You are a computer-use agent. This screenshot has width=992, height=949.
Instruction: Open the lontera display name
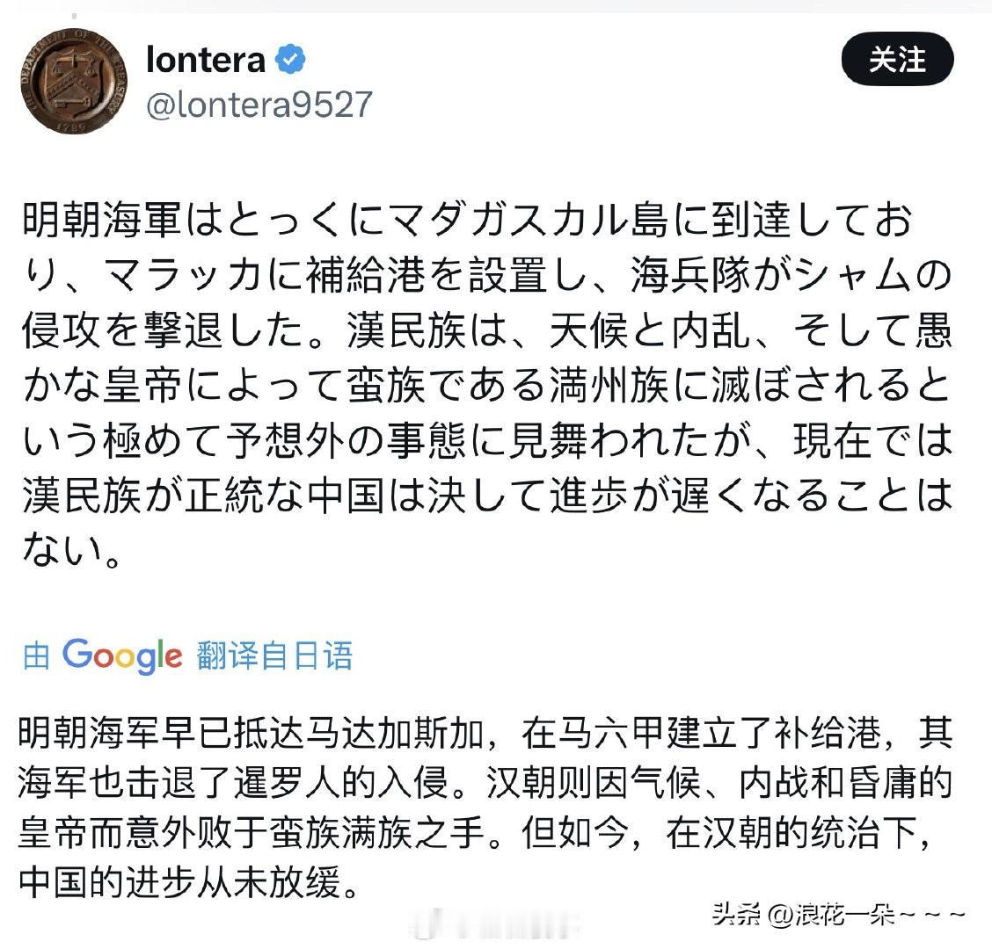click(x=206, y=60)
